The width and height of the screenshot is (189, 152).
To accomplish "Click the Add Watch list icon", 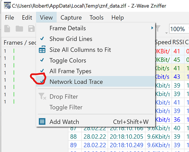I will click(x=42, y=122).
